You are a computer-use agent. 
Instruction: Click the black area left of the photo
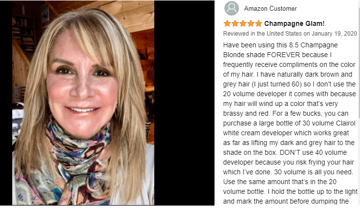click(x=6, y=103)
